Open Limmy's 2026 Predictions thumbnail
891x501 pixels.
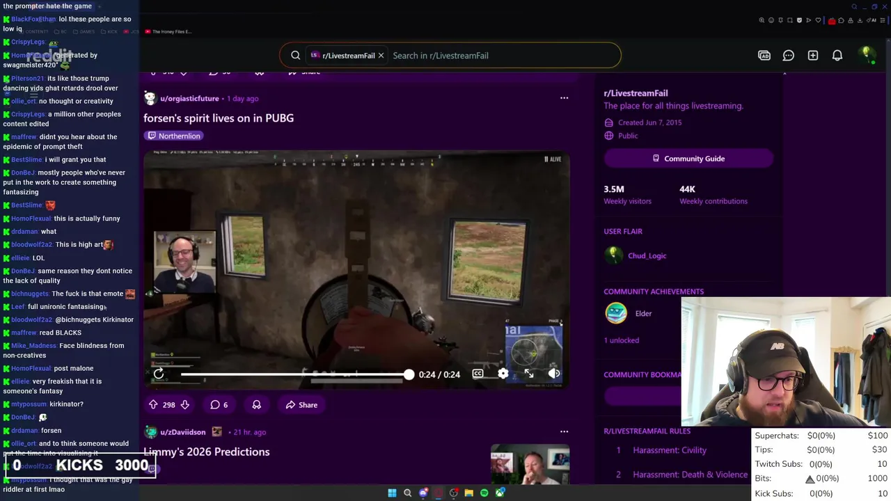coord(530,464)
